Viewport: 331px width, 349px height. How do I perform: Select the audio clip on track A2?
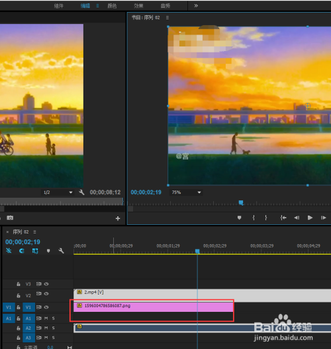click(202, 328)
